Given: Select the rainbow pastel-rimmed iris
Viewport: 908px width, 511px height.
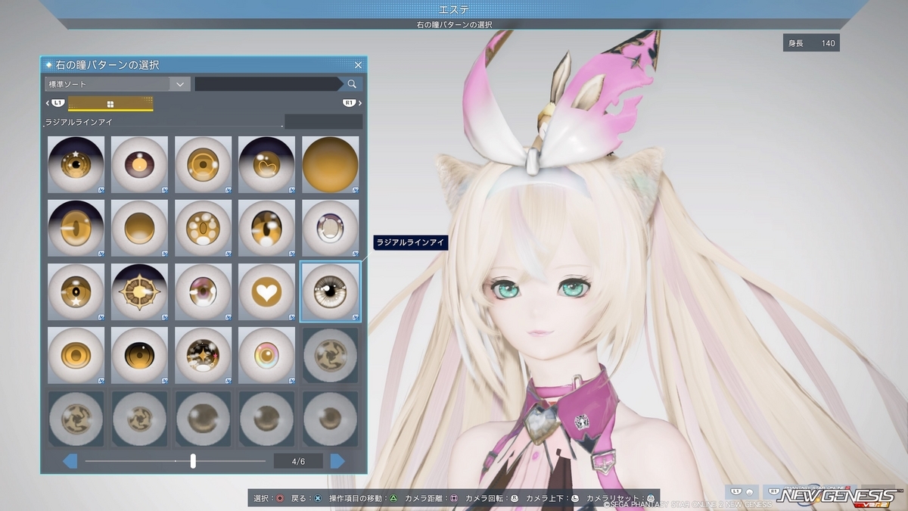Looking at the screenshot, I should tap(267, 355).
